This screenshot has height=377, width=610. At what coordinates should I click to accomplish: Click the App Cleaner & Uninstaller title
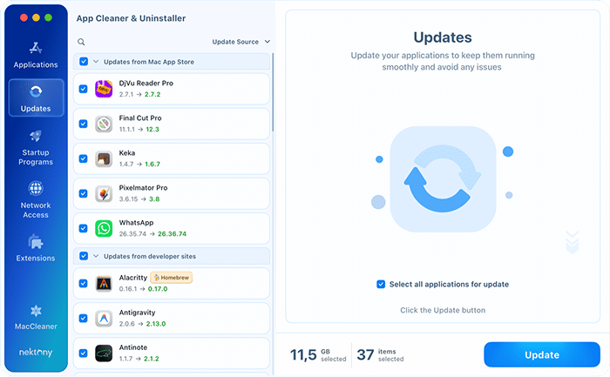(131, 18)
